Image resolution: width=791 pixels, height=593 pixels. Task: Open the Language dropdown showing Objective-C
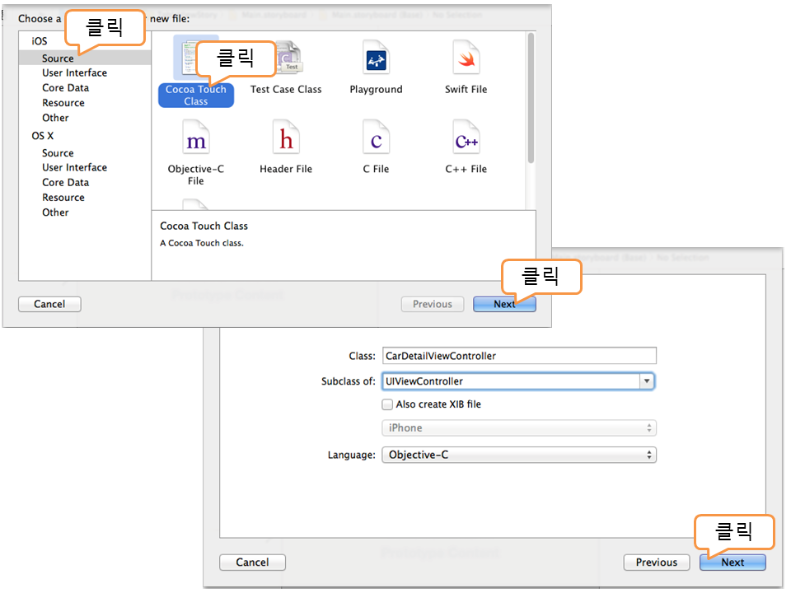click(519, 455)
